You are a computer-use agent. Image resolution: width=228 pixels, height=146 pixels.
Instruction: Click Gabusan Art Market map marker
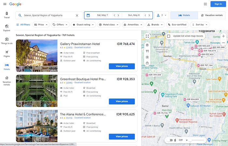188,105
